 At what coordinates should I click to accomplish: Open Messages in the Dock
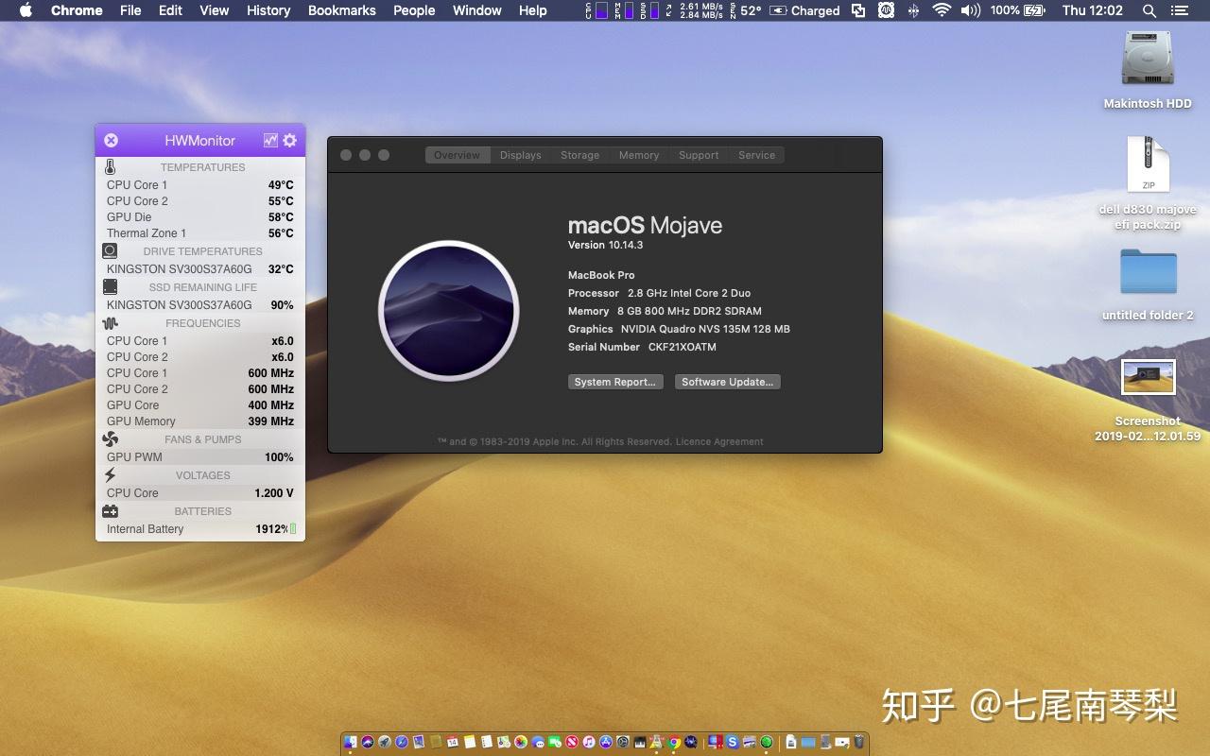click(538, 742)
